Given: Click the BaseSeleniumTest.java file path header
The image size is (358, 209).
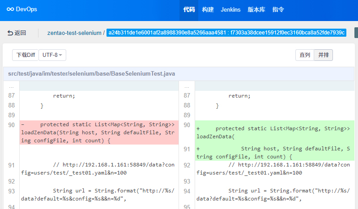Looking at the screenshot, I should point(91,73).
